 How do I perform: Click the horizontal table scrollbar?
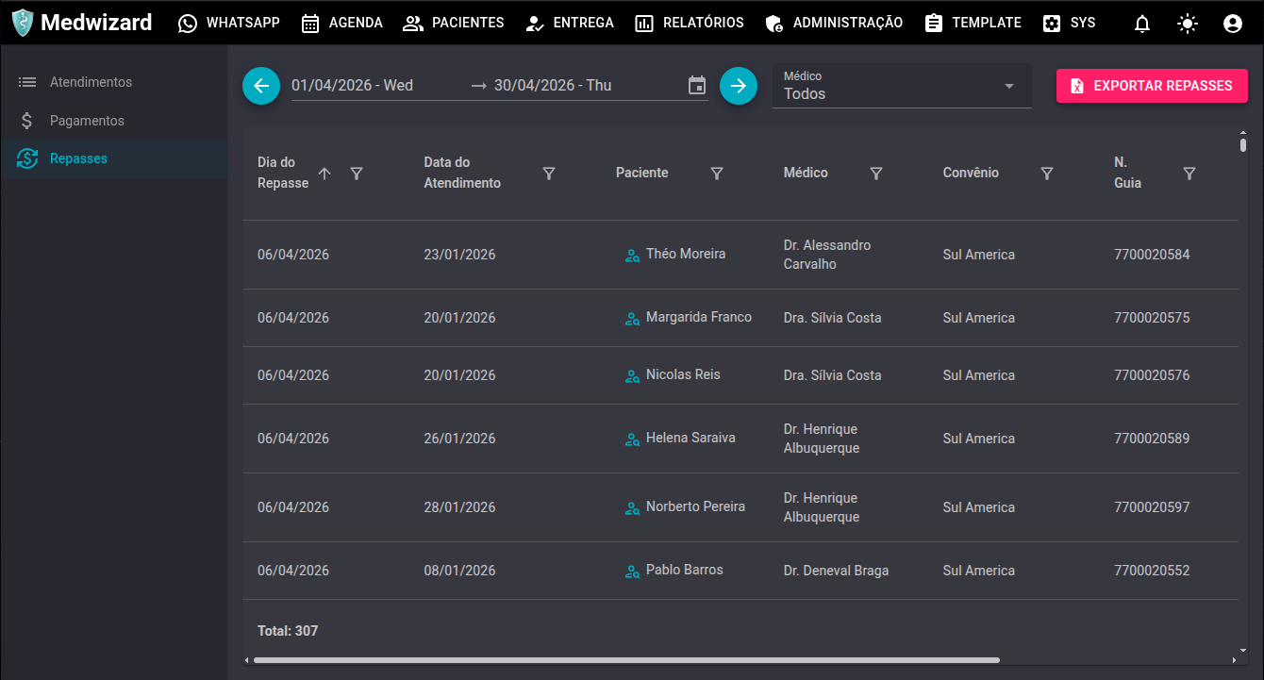click(x=626, y=660)
